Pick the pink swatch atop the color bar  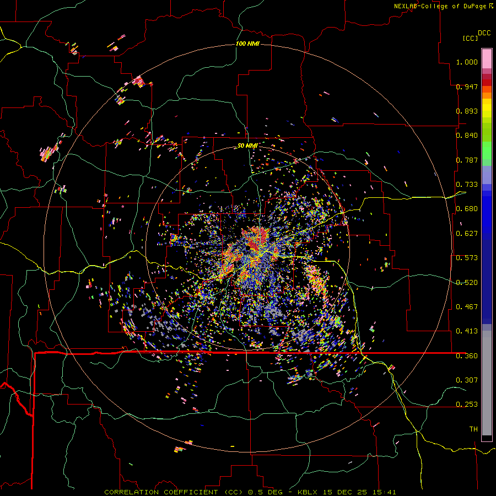tap(487, 58)
